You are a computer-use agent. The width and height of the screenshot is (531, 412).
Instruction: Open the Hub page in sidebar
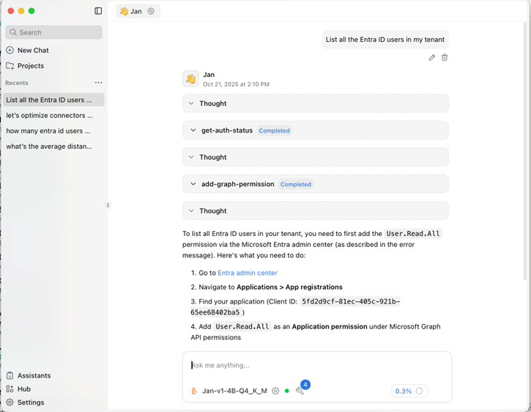[24, 389]
